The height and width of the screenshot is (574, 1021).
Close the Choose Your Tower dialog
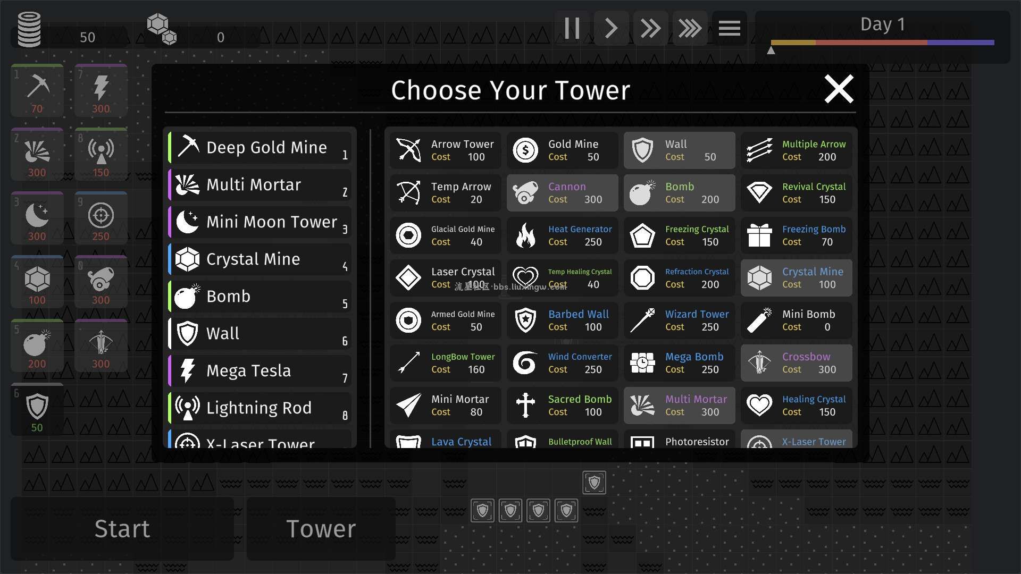(x=839, y=88)
